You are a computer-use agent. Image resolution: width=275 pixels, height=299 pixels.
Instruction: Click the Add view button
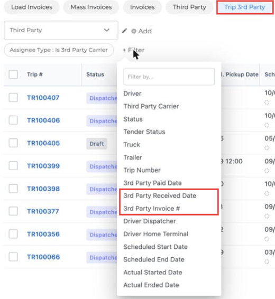pos(141,31)
